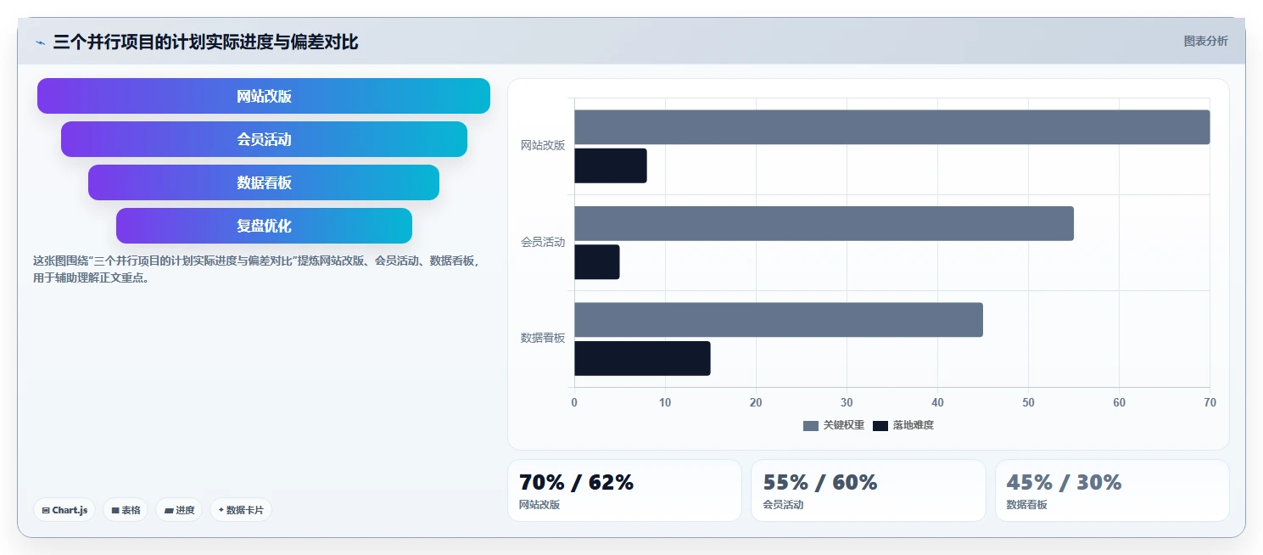
Task: Click the 数据卡片 tag icon
Action: tap(221, 510)
